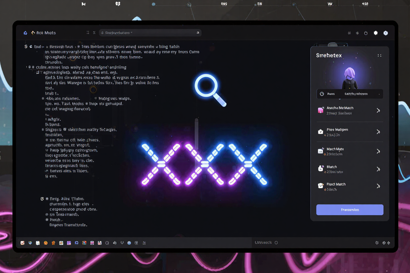This screenshot has height=273, width=410.
Task: Click the x-shaped icon just before the search field
Action: [94, 33]
